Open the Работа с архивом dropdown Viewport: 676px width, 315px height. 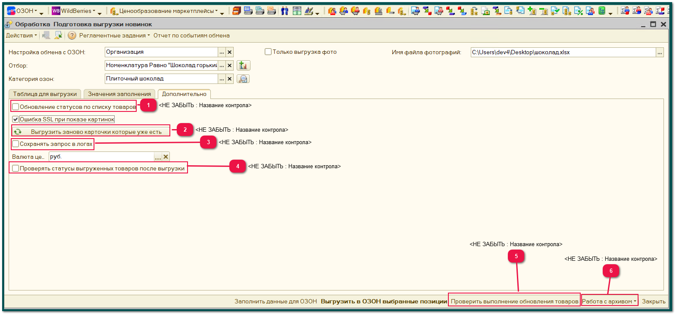(x=609, y=301)
